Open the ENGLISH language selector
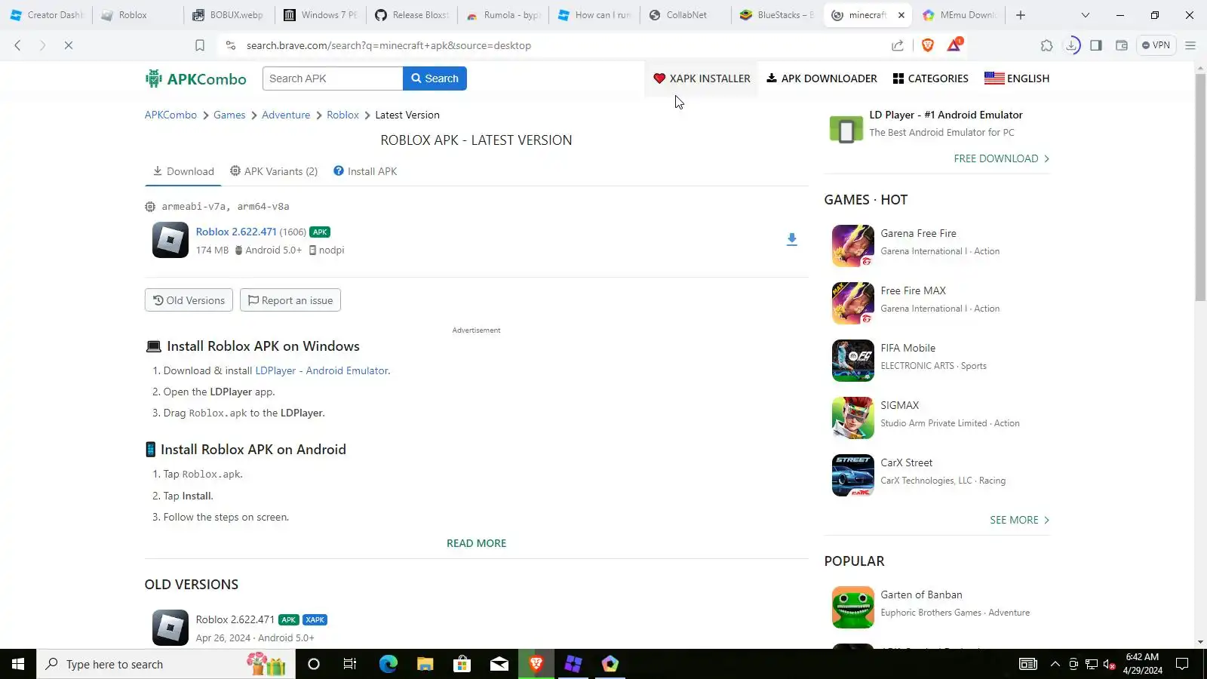The height and width of the screenshot is (679, 1207). coord(1016,78)
